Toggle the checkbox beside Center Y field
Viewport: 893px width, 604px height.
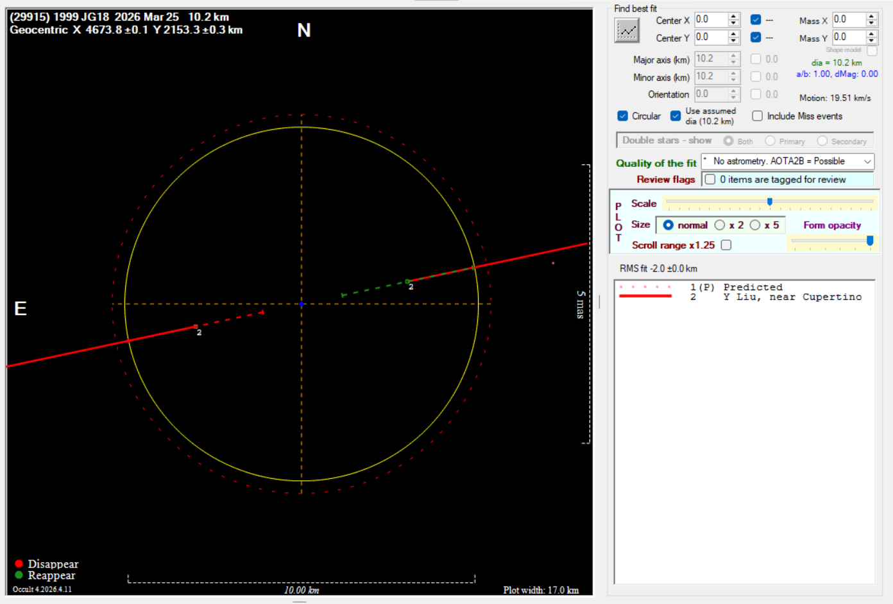[756, 37]
